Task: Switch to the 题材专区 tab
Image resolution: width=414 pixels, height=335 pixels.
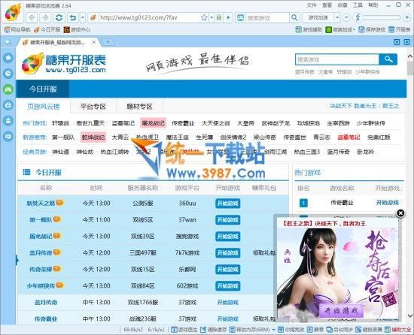Action: [140, 107]
